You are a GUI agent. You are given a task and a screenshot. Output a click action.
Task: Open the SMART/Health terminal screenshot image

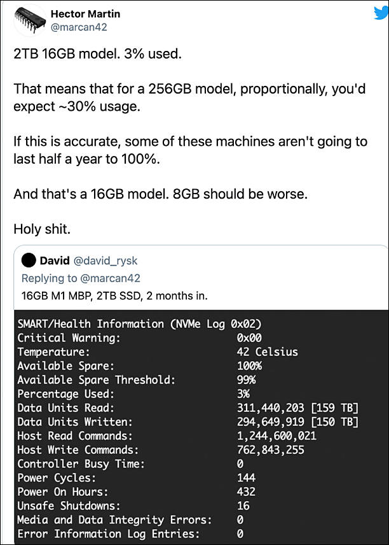(x=201, y=427)
